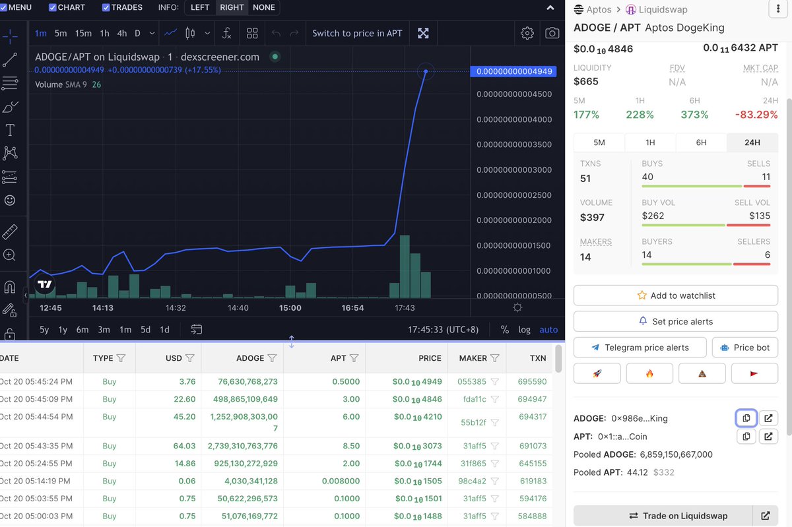
Task: Open ADOGE address in external explorer
Action: pos(768,418)
